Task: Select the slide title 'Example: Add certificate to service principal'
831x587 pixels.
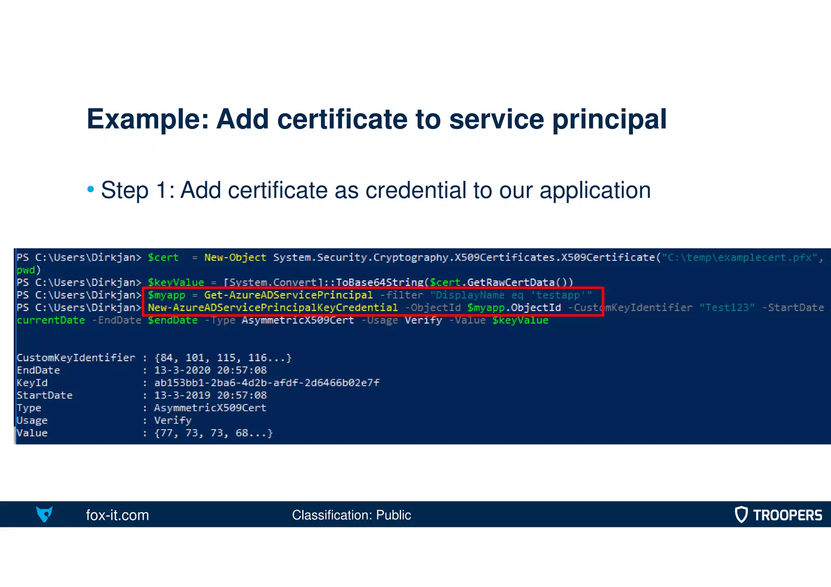Action: click(377, 119)
